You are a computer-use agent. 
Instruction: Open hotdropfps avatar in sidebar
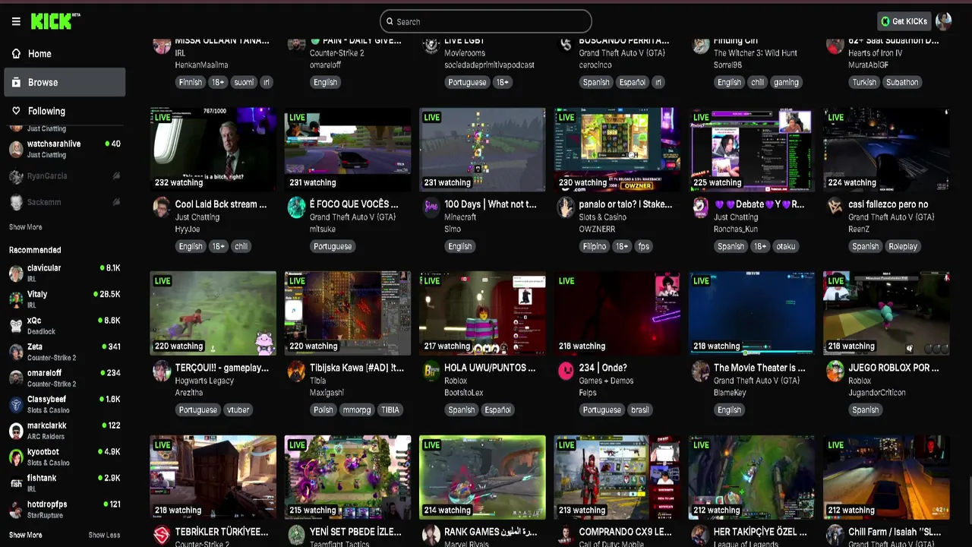(16, 510)
